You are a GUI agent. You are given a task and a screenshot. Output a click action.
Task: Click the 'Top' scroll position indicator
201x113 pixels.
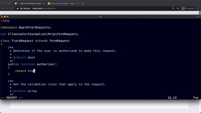196,98
